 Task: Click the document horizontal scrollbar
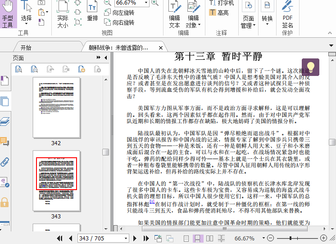(x=224, y=229)
